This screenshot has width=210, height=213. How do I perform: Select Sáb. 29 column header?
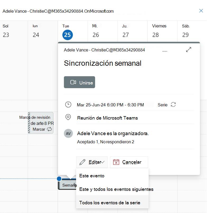coord(192,31)
